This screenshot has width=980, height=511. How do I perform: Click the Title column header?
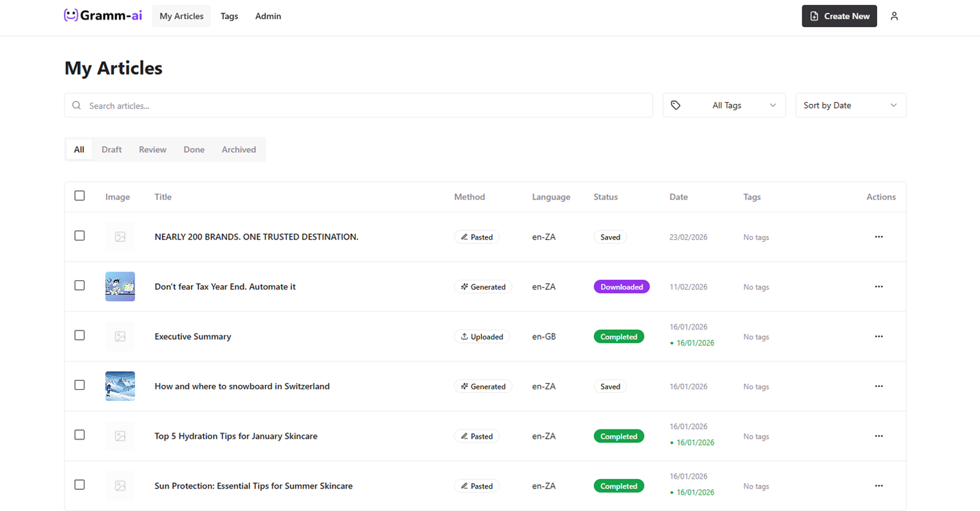(163, 197)
